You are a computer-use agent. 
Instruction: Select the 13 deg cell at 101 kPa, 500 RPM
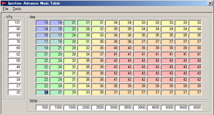pyautogui.click(x=42, y=23)
